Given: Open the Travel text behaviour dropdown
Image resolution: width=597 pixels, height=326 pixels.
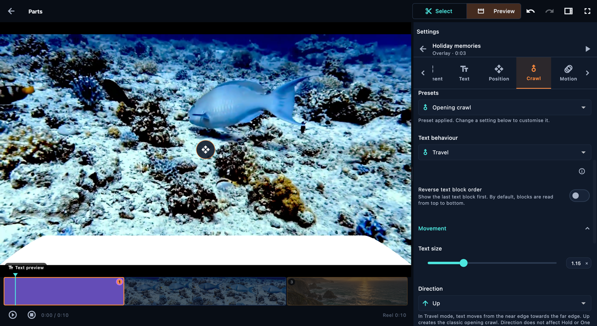Looking at the screenshot, I should click(505, 152).
